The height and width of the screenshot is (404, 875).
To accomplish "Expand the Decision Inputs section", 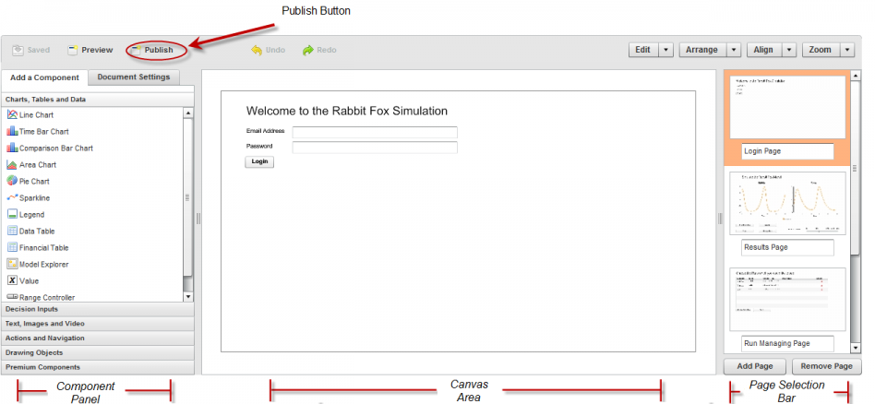I will coord(98,309).
